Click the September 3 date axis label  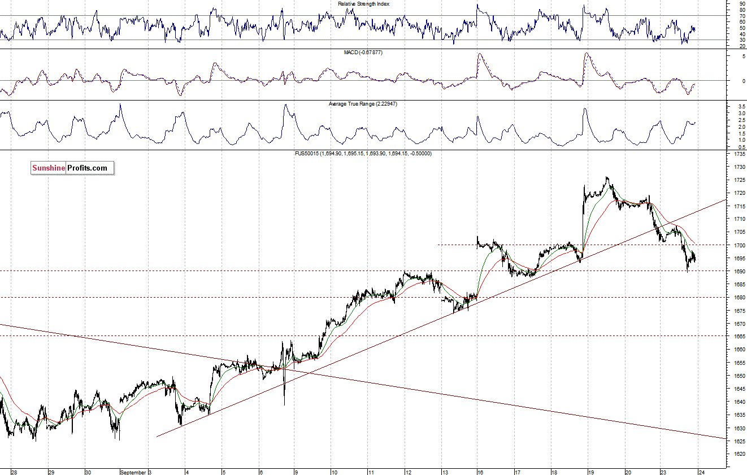pos(136,472)
